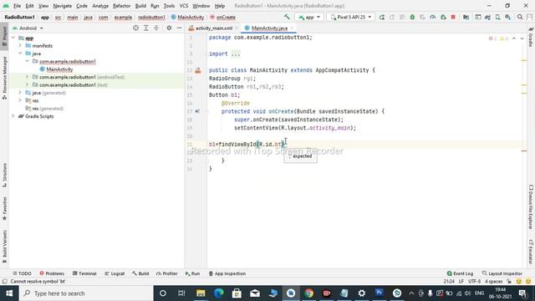Open the Layout Inspector

pos(502,273)
